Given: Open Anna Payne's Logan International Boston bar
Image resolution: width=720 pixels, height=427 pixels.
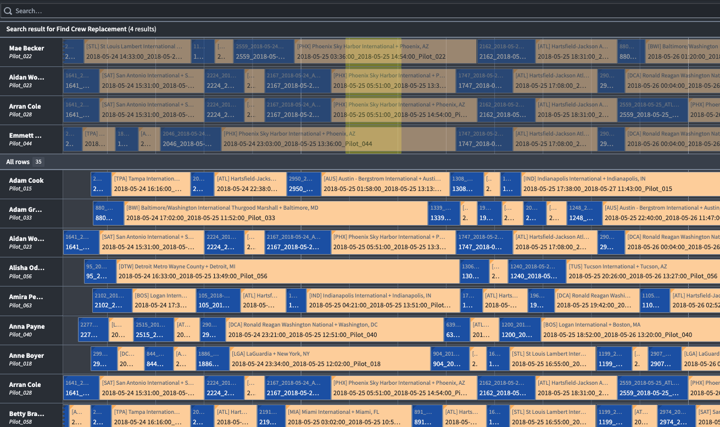Looking at the screenshot, I should coord(630,330).
